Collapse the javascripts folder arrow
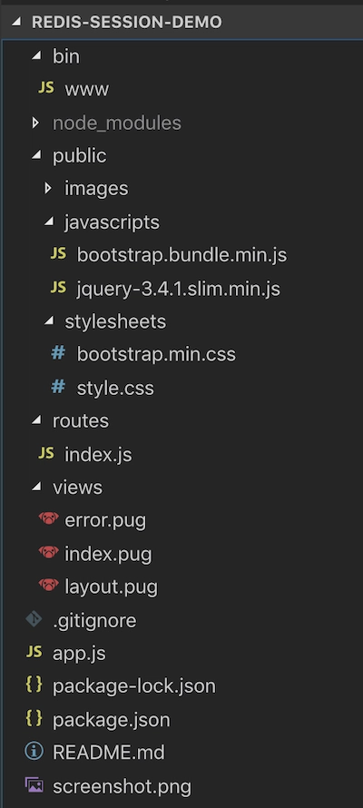 point(48,222)
